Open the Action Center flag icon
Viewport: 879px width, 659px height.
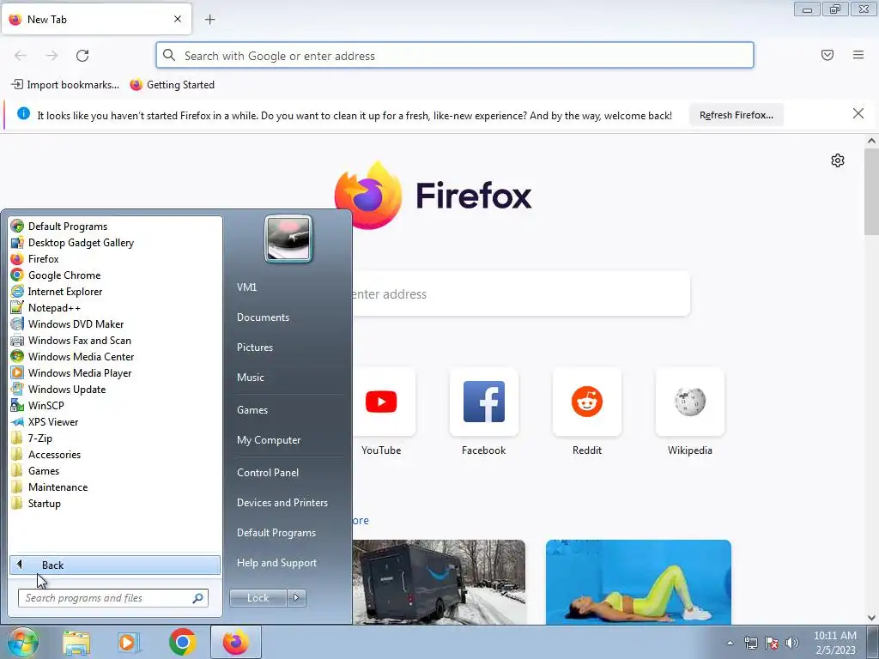[772, 643]
